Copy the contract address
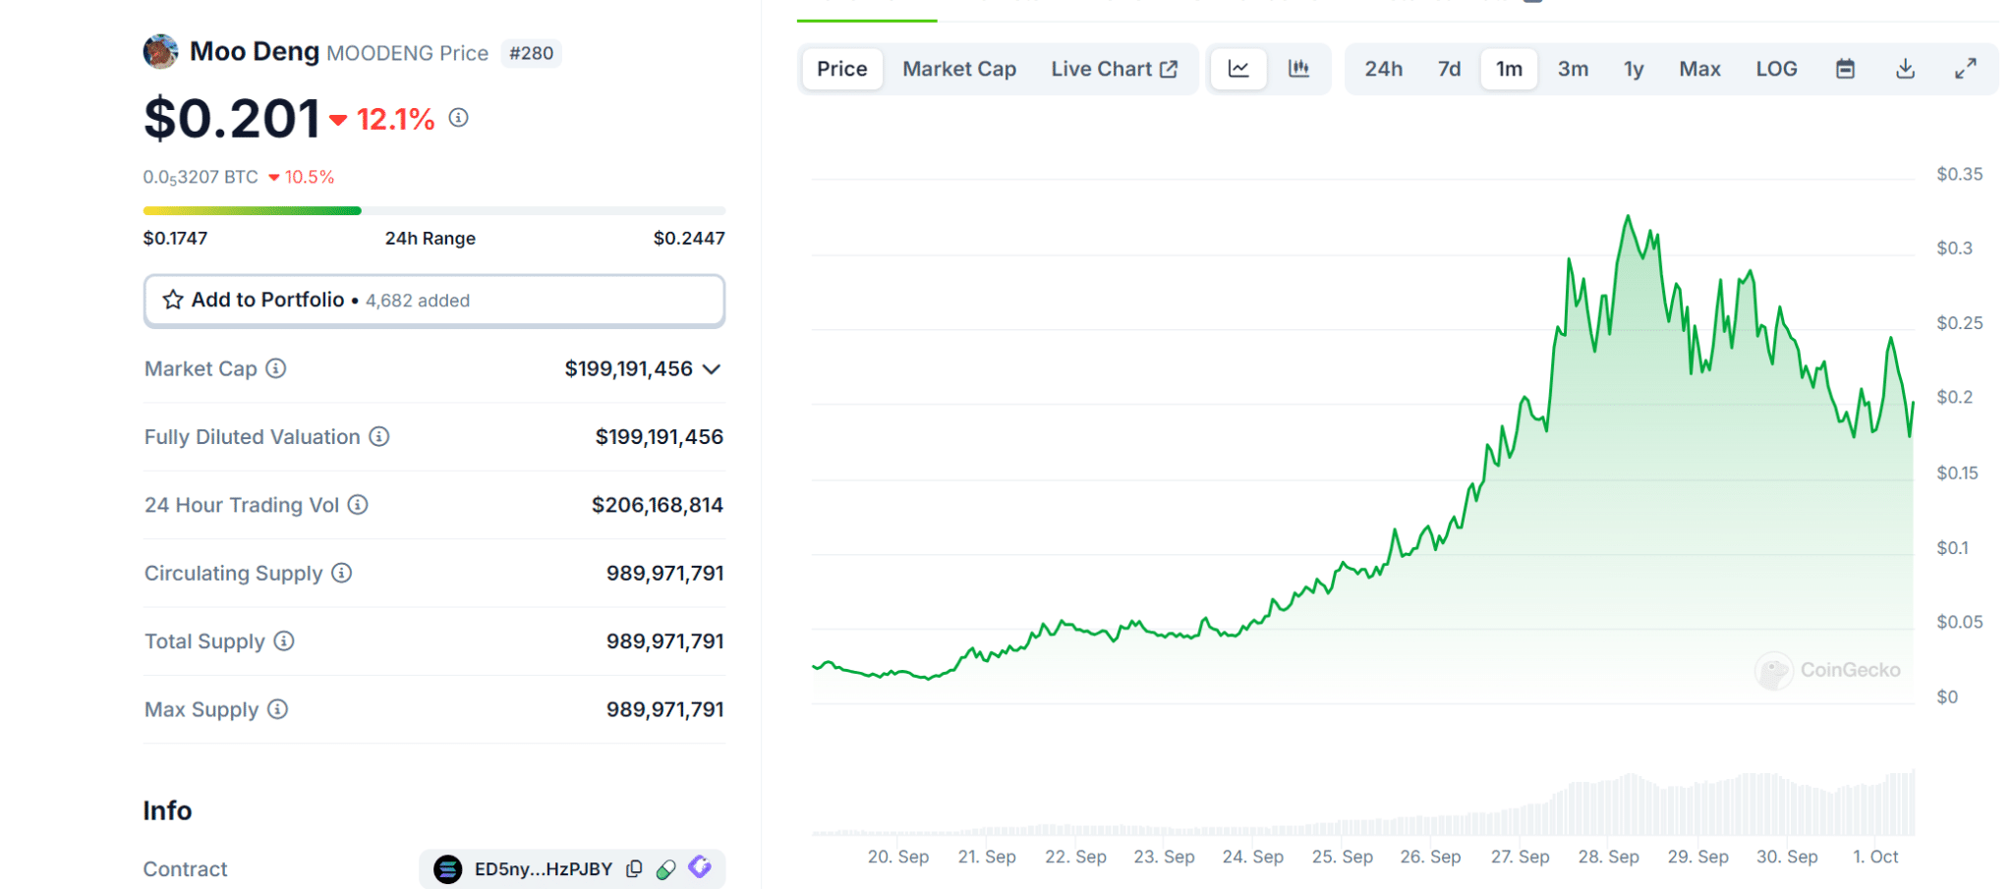This screenshot has width=2013, height=889. 635,869
